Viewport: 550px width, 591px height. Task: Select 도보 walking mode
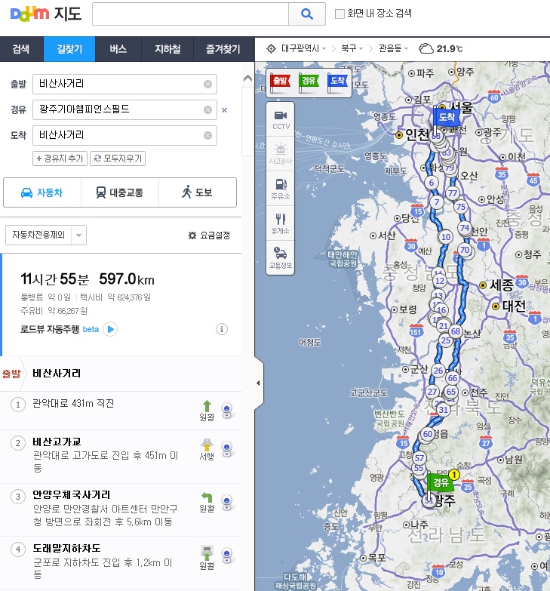[x=197, y=192]
